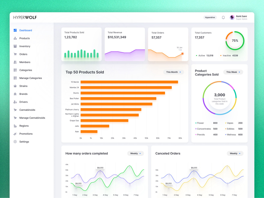Click the Product Categories donut chart
The image size is (264, 198).
[220, 98]
